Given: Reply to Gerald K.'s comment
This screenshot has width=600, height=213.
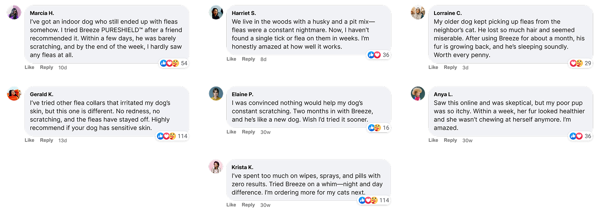Looking at the screenshot, I should coord(47,140).
